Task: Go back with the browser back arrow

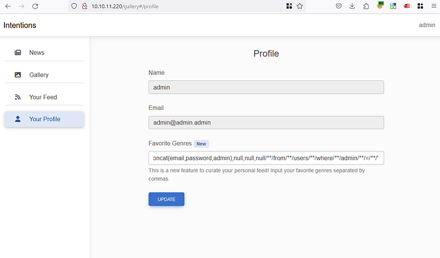Action: pyautogui.click(x=8, y=6)
